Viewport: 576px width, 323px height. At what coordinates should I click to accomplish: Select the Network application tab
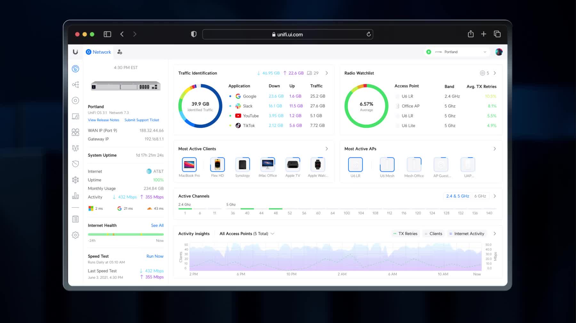pyautogui.click(x=99, y=52)
